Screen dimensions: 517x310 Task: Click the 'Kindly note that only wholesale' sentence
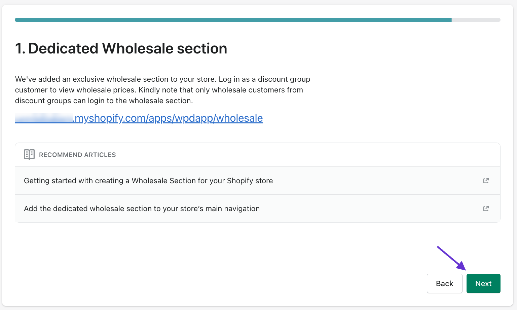221,90
